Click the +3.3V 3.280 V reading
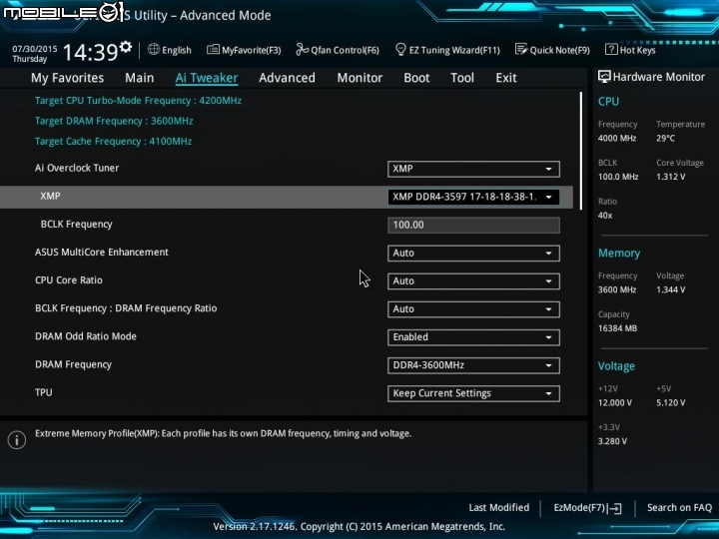Viewport: 719px width, 539px height. [612, 441]
